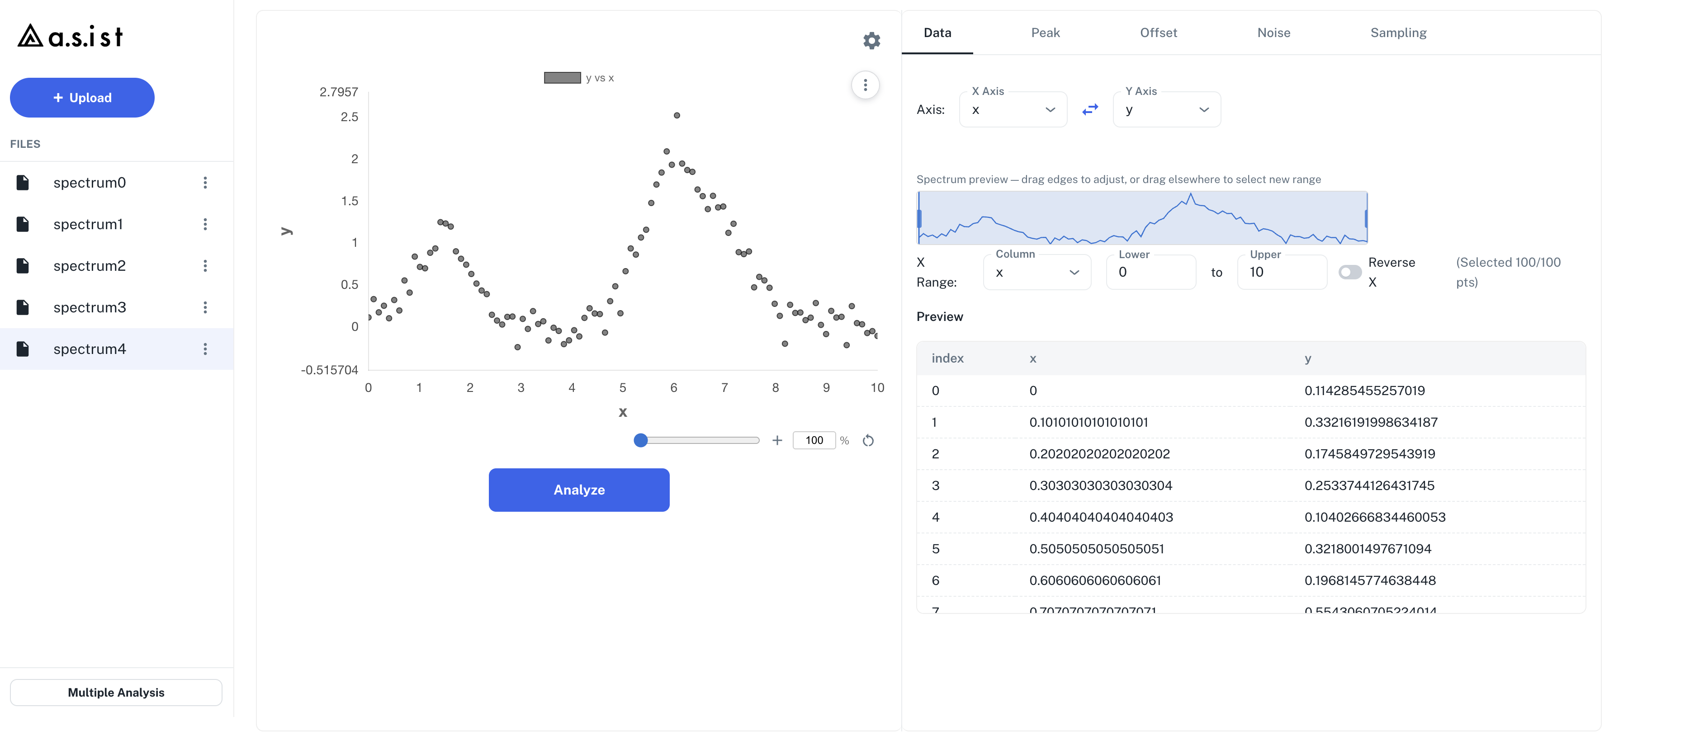Switch to the Sampling tab

point(1398,33)
